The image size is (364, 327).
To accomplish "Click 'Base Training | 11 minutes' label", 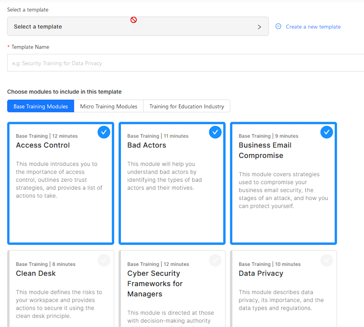I will pos(158,136).
